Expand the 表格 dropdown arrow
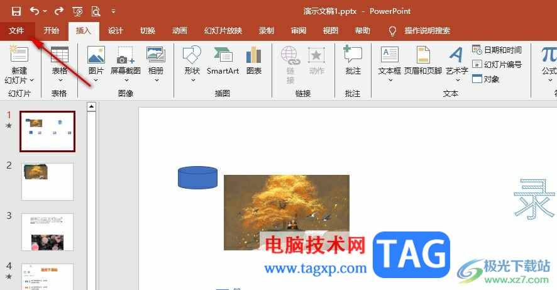The width and height of the screenshot is (557, 290). [60, 81]
